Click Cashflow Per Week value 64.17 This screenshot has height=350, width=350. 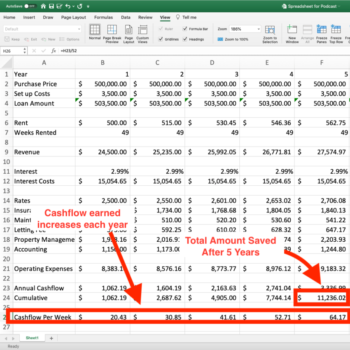point(322,317)
